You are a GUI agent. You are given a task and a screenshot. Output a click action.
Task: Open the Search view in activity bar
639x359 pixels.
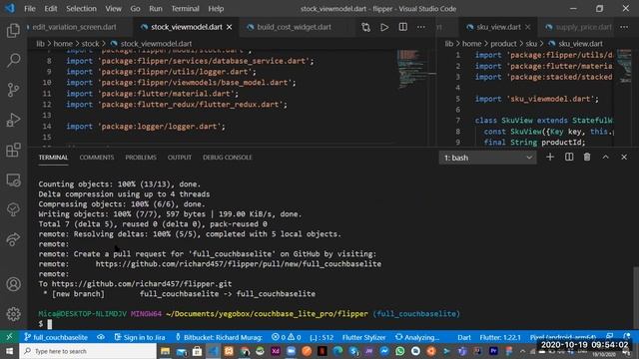pos(13,60)
